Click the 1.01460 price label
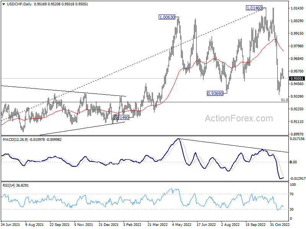Image resolution: width=306 pixels, height=229 pixels. [254, 8]
